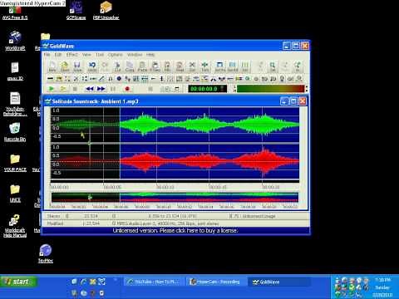The image size is (399, 299).
Task: Open the Help menu
Action: point(150,55)
